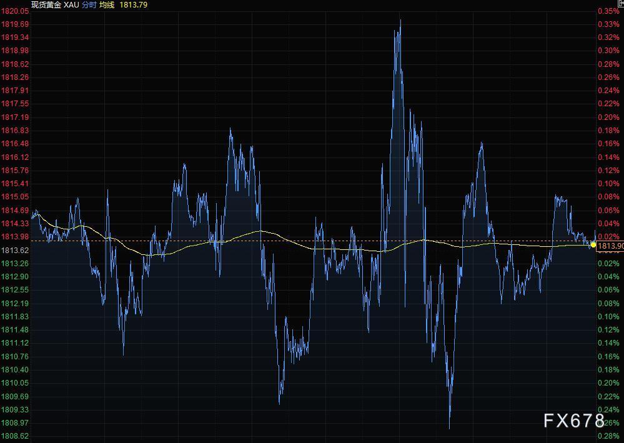Click the 1810.40 price axis label
This screenshot has height=443, width=624.
coord(15,370)
